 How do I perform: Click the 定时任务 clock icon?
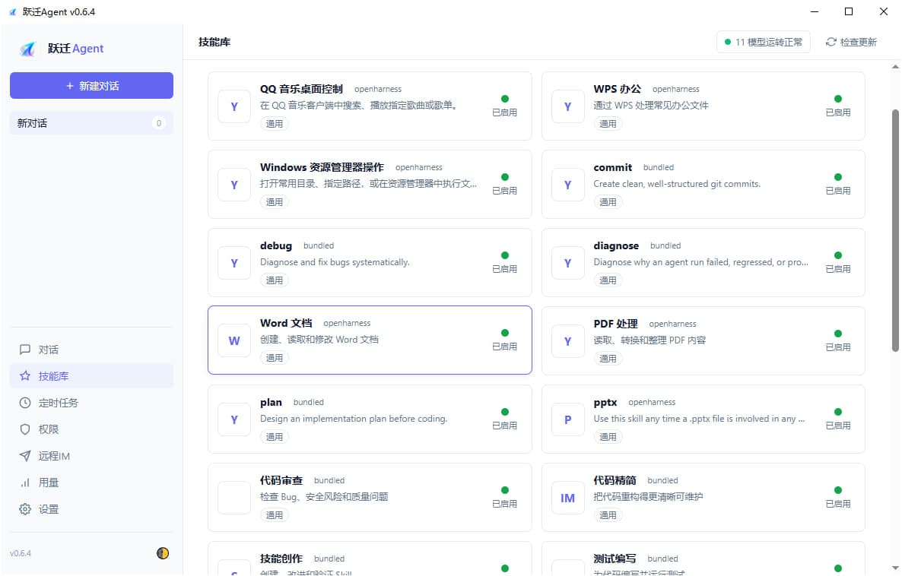pos(25,403)
